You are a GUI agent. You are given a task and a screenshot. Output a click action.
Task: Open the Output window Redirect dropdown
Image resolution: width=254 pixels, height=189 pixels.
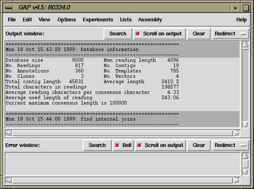(230, 34)
